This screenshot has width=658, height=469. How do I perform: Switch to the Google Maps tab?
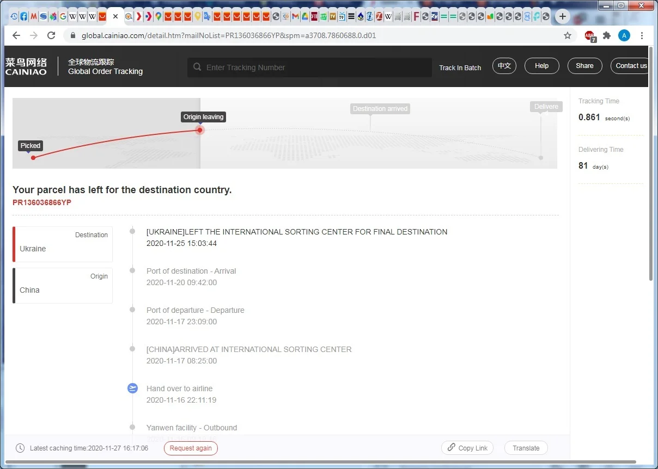tap(158, 16)
